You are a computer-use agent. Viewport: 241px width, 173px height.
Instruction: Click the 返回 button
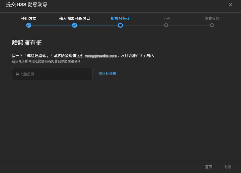[209, 167]
